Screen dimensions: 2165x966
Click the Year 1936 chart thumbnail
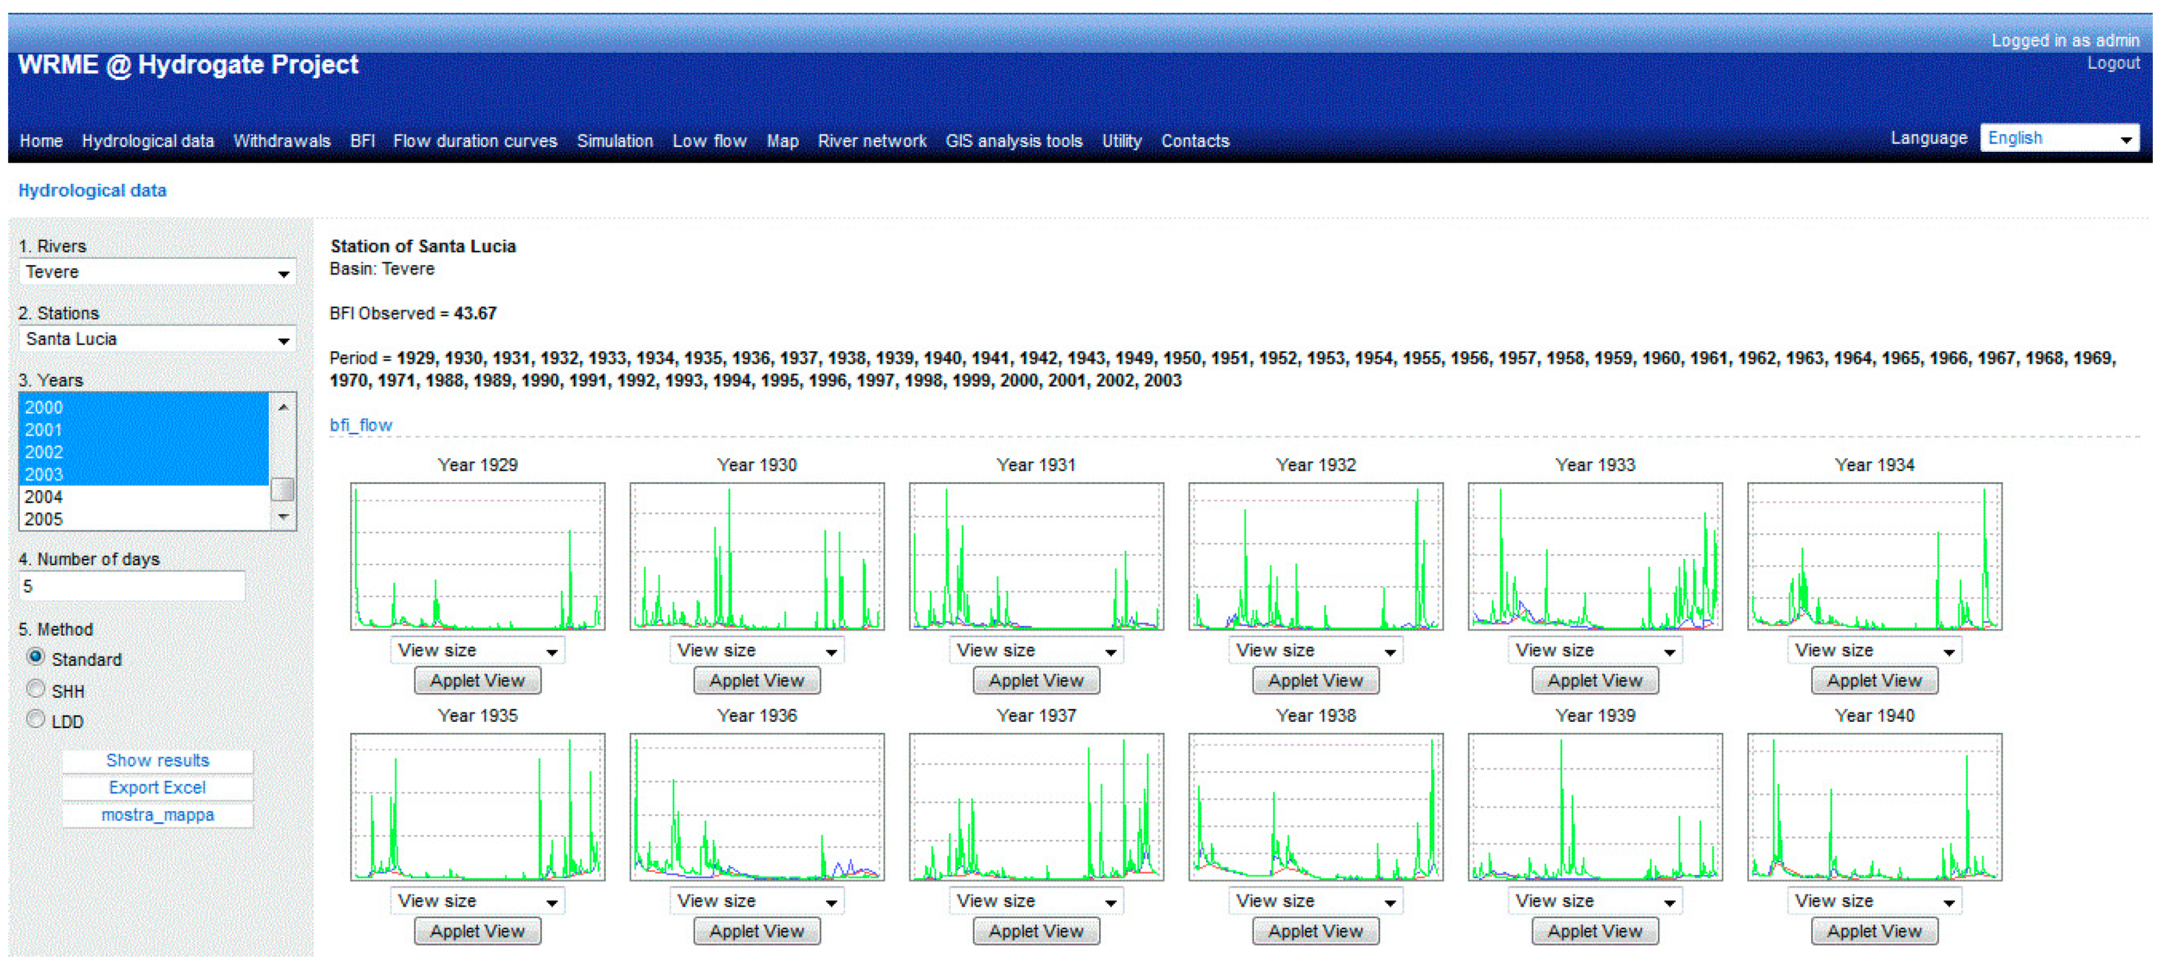[x=756, y=807]
